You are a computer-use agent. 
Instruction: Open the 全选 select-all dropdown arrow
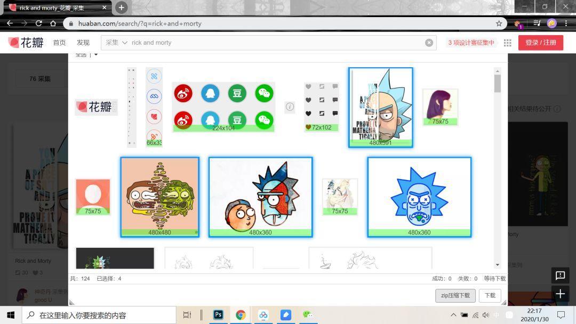coord(96,55)
